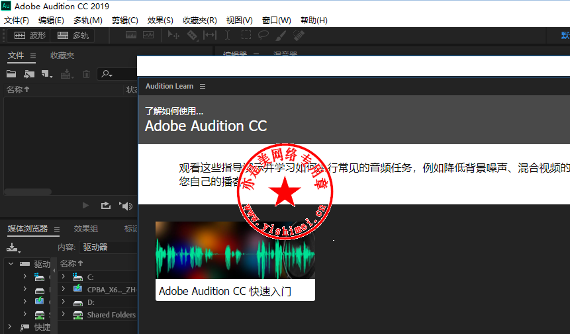Switch to the 波形 waveform editor
Image resolution: width=570 pixels, height=334 pixels.
(x=29, y=36)
